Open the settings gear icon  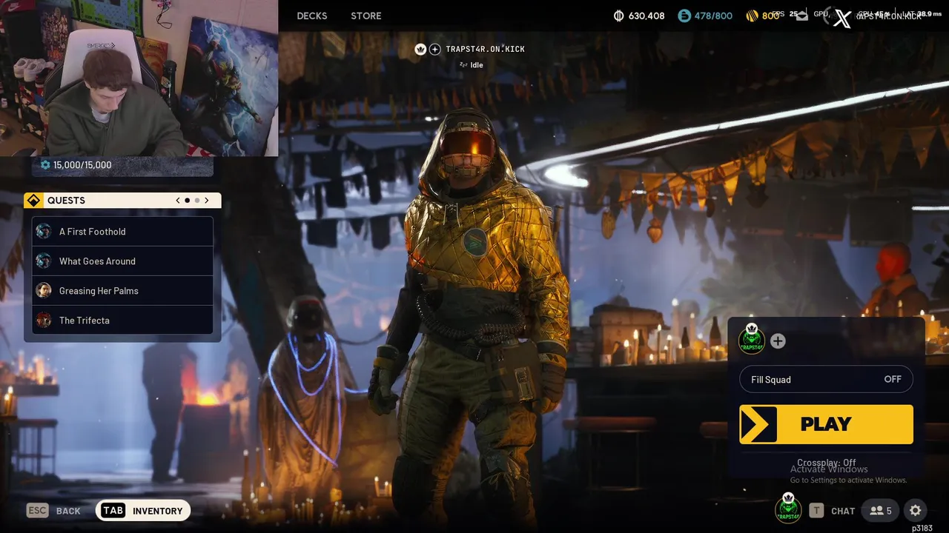[916, 511]
